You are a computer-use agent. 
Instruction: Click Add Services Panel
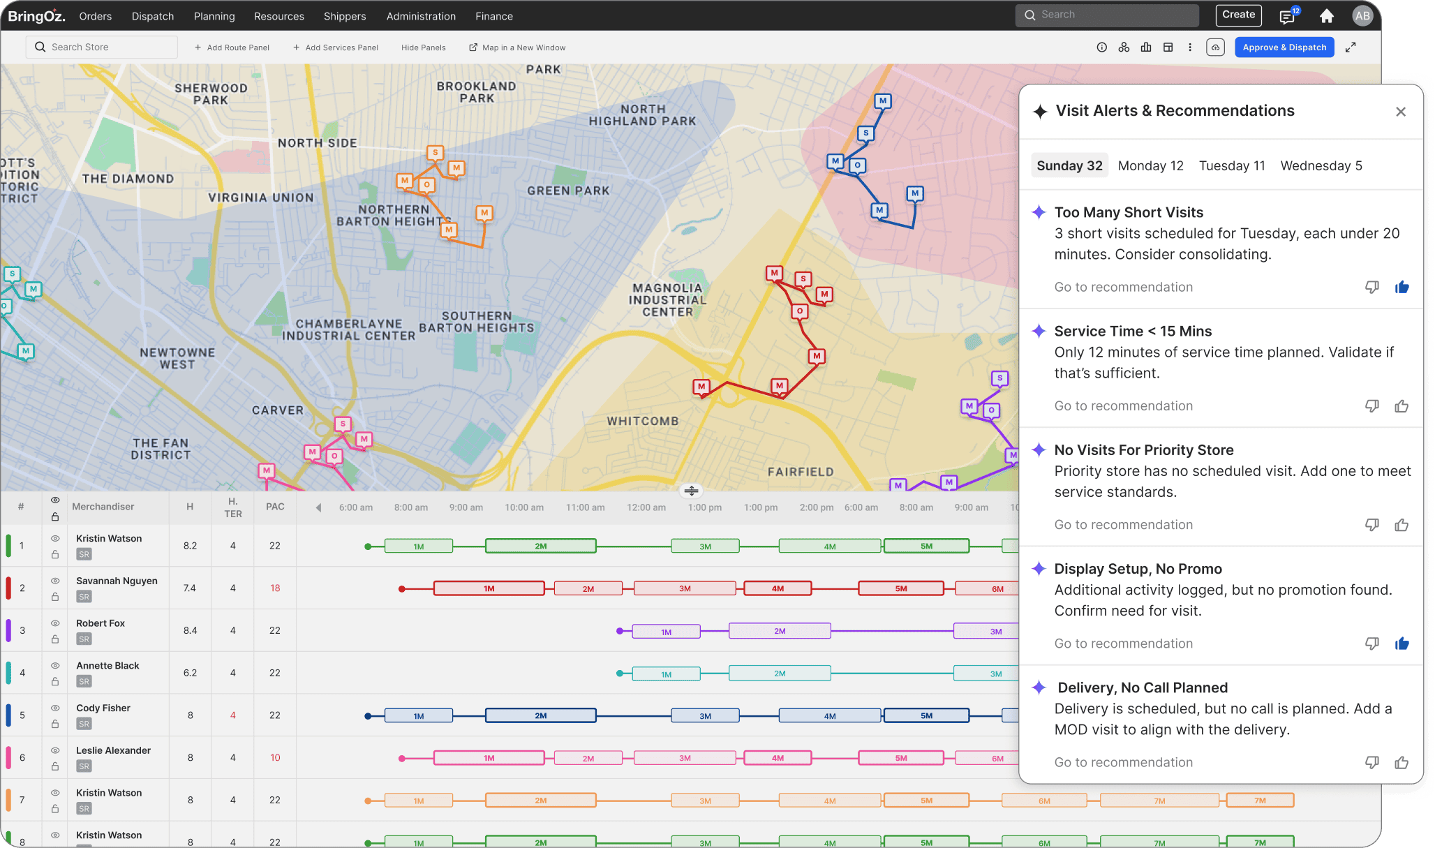336,47
